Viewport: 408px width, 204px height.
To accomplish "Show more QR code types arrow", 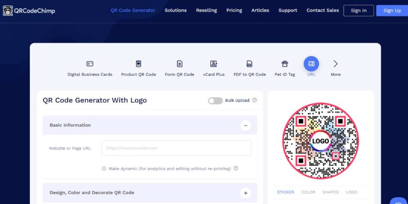I will (x=335, y=64).
